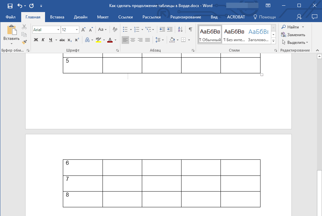Viewport: 322px width, 216px height.
Task: Open the font size 12 dropdown
Action: click(x=77, y=30)
